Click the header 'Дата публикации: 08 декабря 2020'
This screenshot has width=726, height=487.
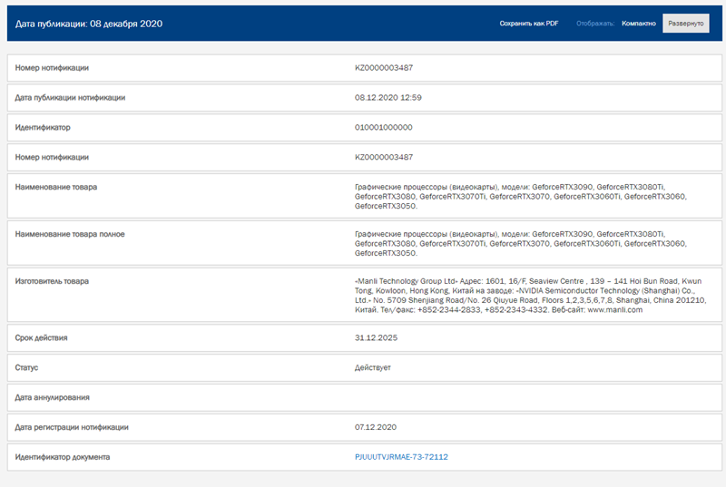(89, 24)
